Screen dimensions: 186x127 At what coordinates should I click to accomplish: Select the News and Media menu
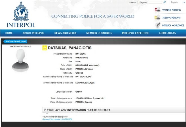coord(65,33)
